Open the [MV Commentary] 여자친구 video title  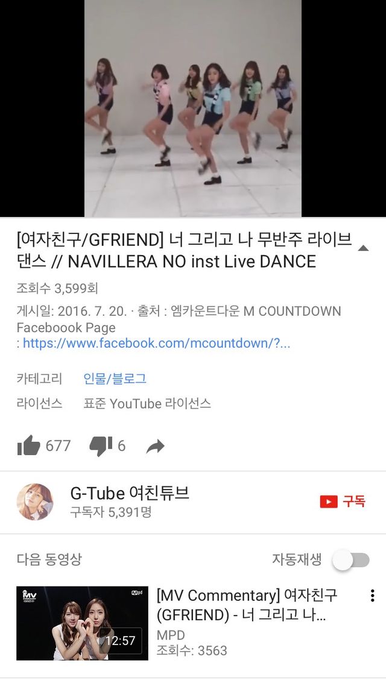click(247, 605)
